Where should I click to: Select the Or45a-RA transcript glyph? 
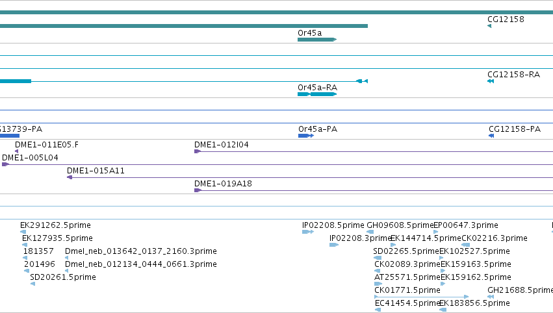click(x=317, y=94)
